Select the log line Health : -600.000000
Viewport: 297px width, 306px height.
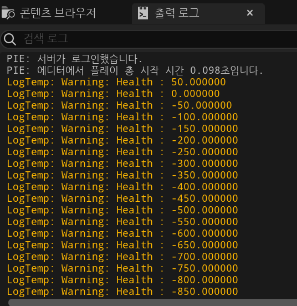pos(122,233)
